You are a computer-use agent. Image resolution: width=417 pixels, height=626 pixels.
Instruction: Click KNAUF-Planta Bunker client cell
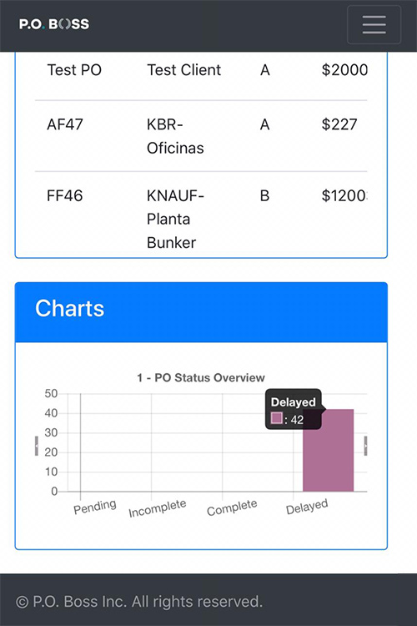click(x=176, y=220)
